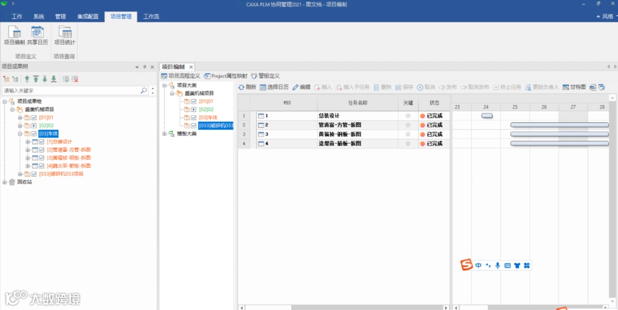Toggle checkbox of [01]01 in 项目编制 tree

click(194, 102)
